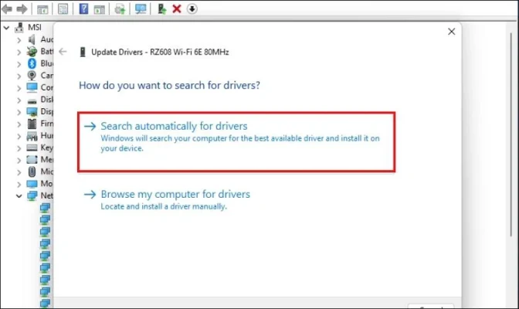Click the red X Uninstall device icon

(177, 9)
